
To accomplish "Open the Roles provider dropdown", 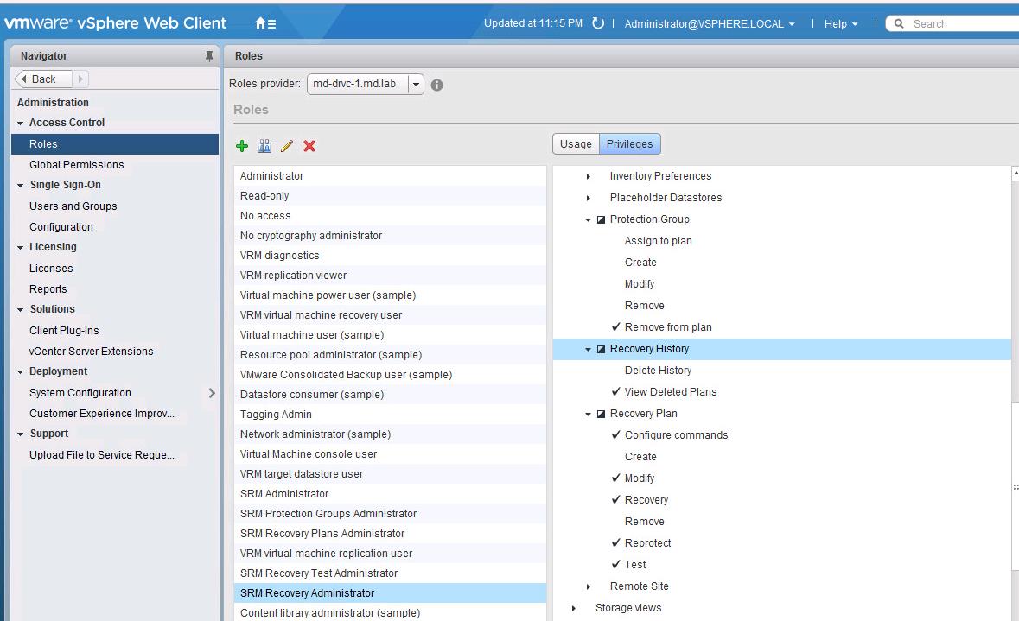I will pyautogui.click(x=416, y=84).
